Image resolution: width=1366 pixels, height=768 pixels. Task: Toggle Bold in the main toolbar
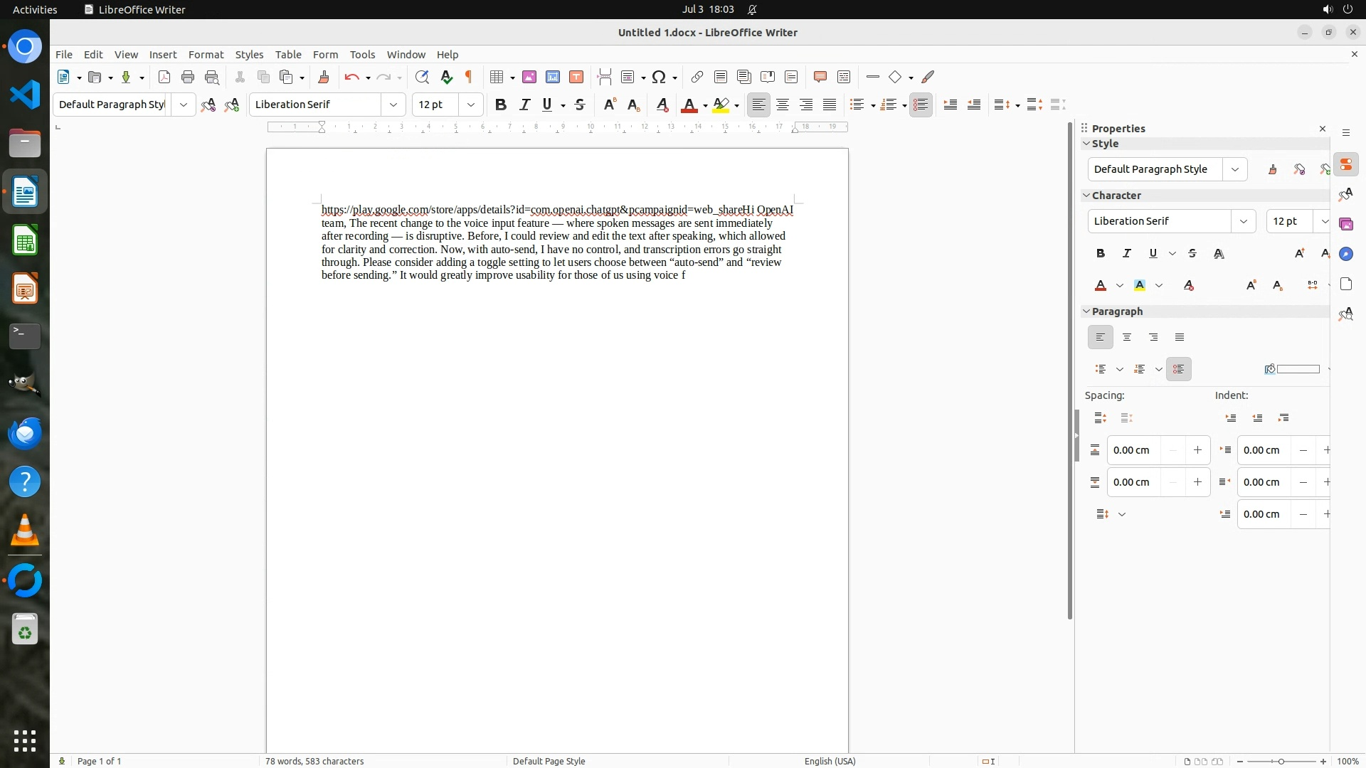(x=501, y=105)
